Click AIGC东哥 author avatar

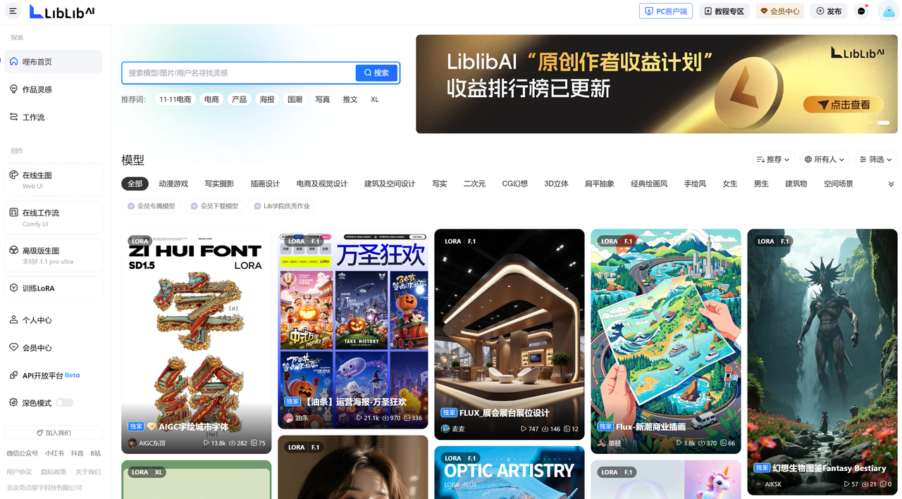point(132,443)
